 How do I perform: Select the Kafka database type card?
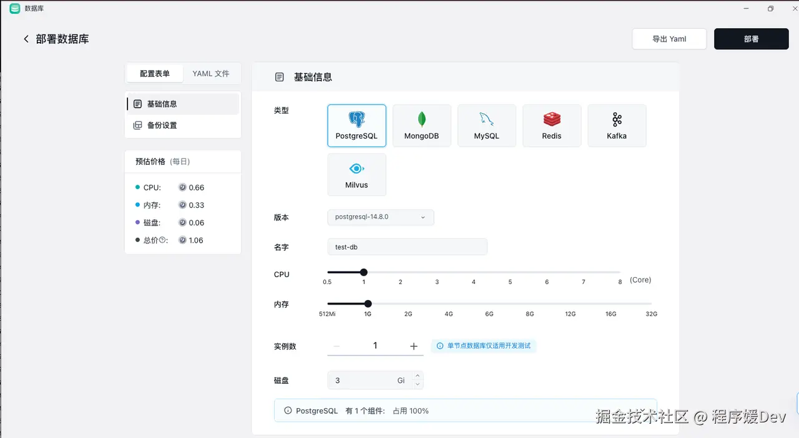point(617,125)
